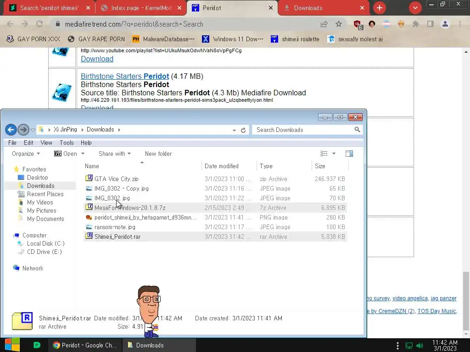Sort by Size column header
The width and height of the screenshot is (470, 352).
[x=330, y=166]
